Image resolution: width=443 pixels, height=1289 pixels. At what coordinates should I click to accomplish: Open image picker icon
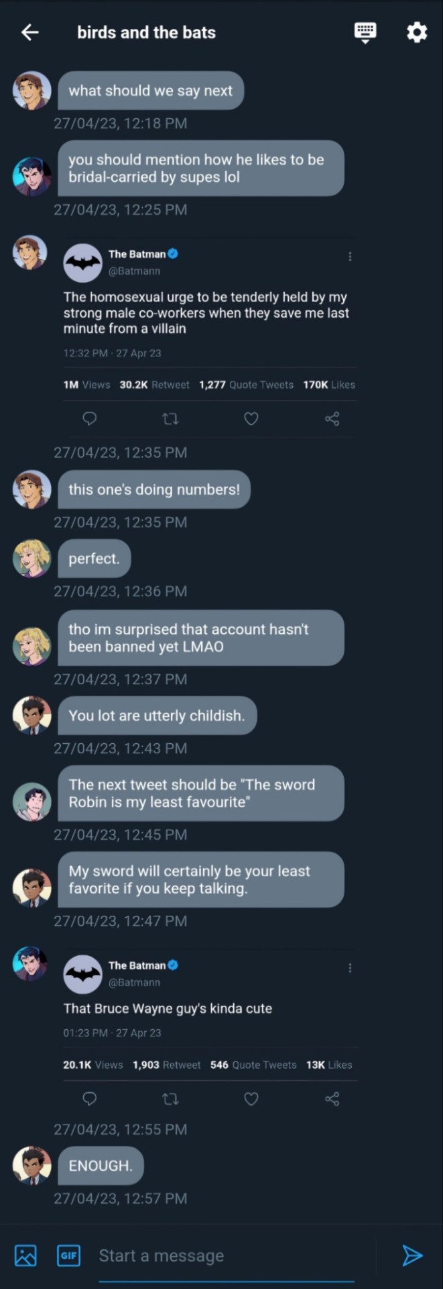25,1255
